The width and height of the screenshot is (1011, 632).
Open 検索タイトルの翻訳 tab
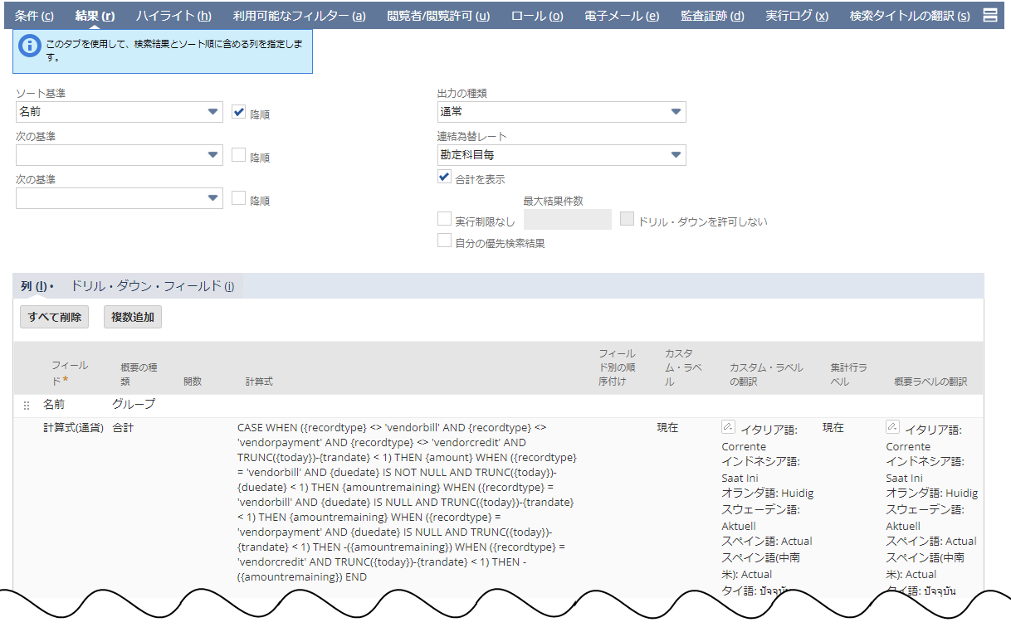[910, 16]
